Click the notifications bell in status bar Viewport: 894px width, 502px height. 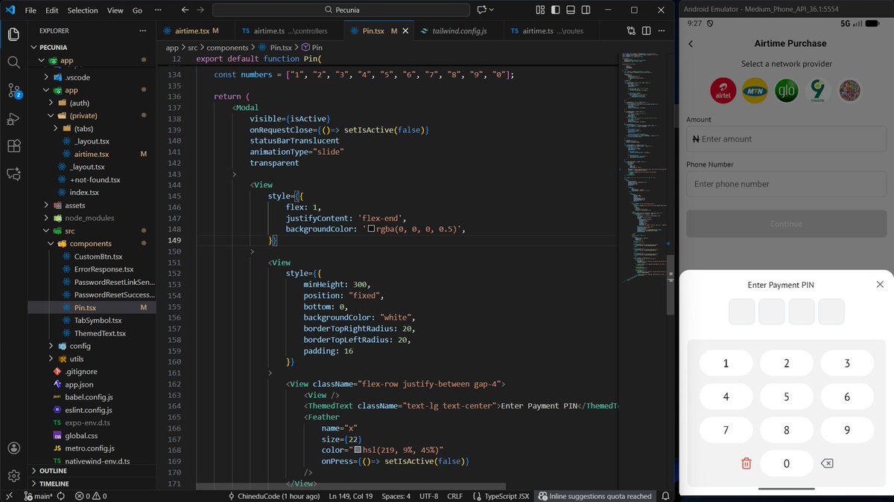(x=665, y=496)
